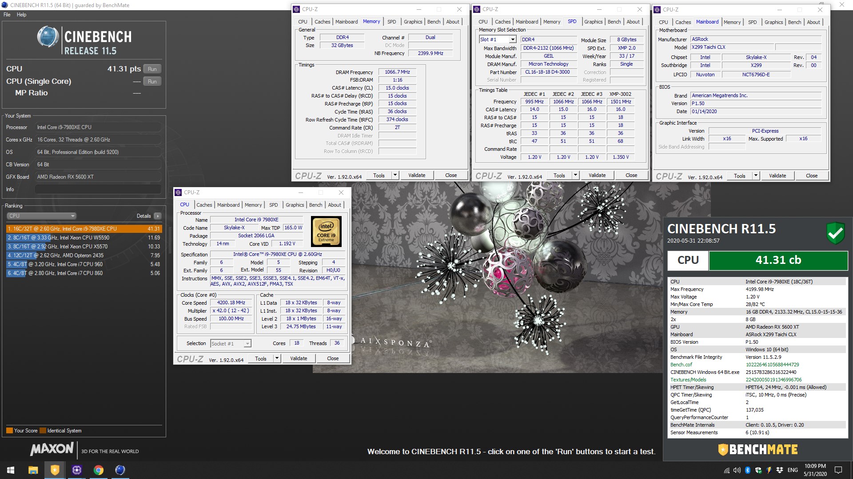Switch to SPD tab in CPU-Z CPU window
The height and width of the screenshot is (479, 853).
tap(273, 205)
